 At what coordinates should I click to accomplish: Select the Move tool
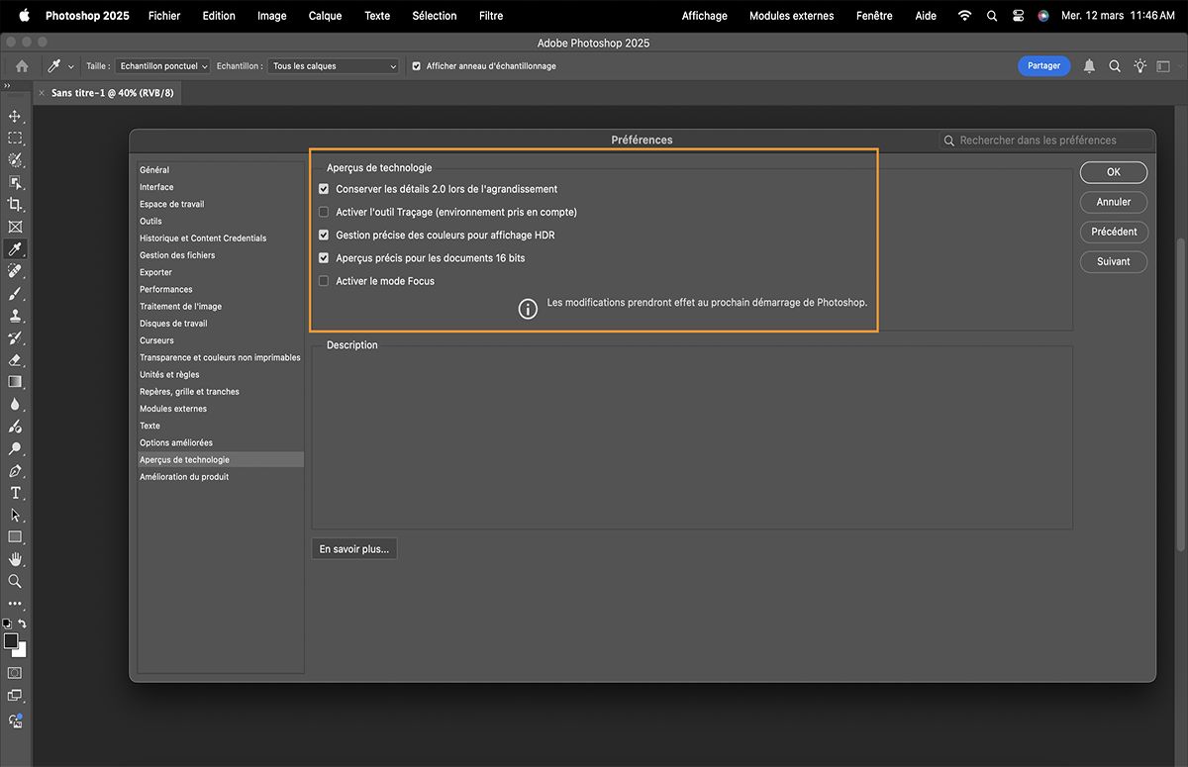click(x=15, y=116)
